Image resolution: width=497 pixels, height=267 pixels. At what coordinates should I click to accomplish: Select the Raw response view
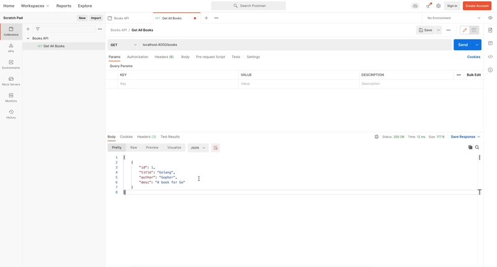point(134,147)
